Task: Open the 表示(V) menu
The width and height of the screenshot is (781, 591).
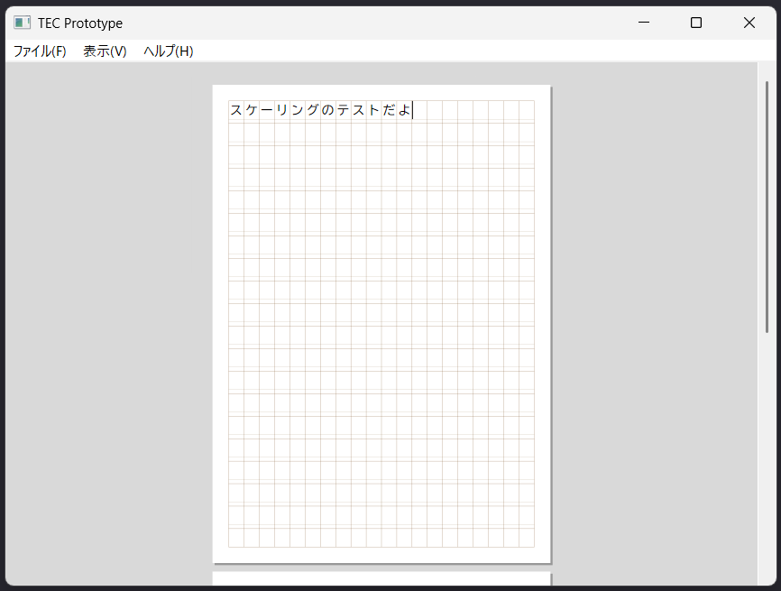Action: click(x=105, y=51)
